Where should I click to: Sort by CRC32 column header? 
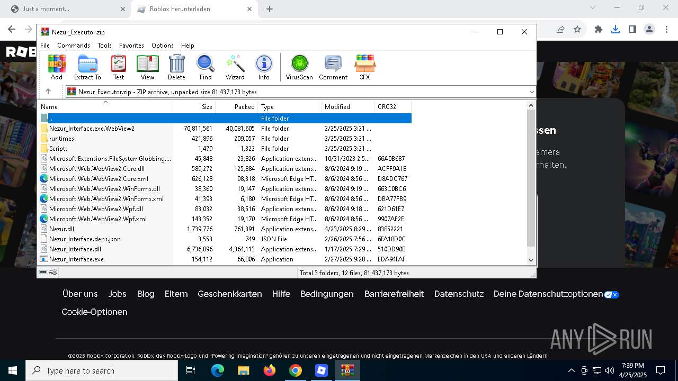pos(392,107)
